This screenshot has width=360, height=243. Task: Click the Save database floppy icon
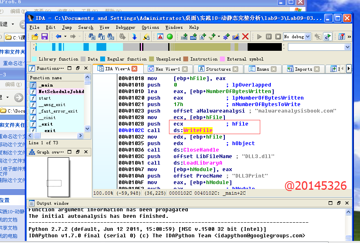pyautogui.click(x=44, y=37)
